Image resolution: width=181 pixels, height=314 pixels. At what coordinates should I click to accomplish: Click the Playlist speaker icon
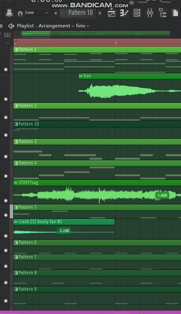[11, 26]
